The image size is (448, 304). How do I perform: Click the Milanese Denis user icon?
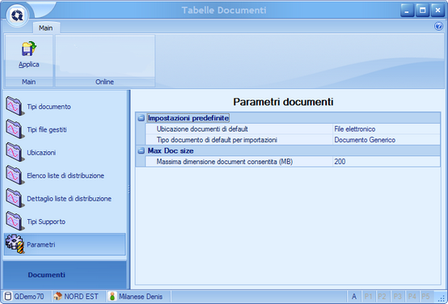112,296
